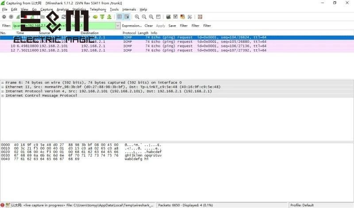Open preferences wrench icon
The image size is (354, 208).
tap(190, 17)
